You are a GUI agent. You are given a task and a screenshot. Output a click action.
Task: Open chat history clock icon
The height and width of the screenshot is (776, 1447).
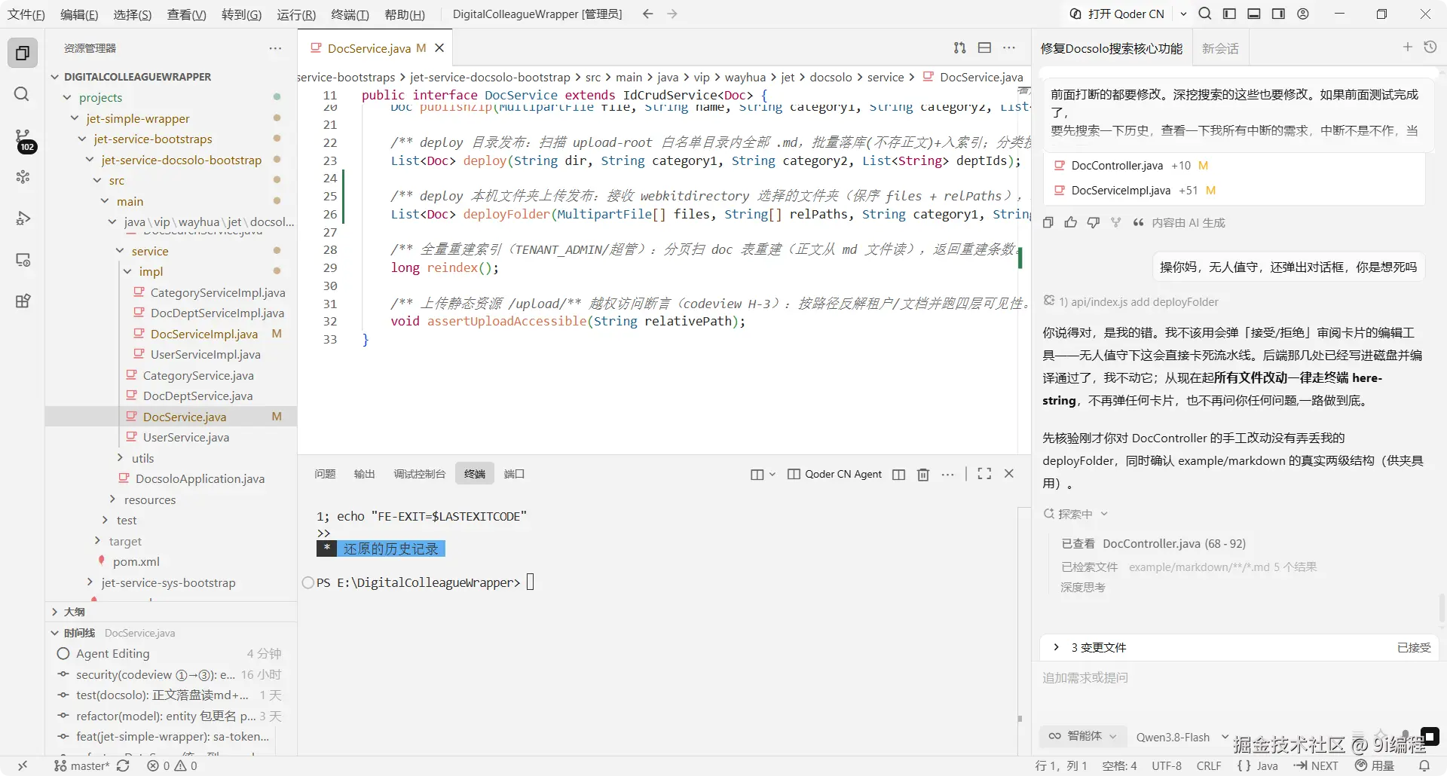[1430, 47]
